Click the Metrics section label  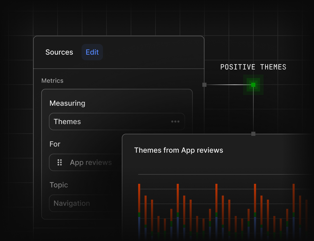pyautogui.click(x=52, y=81)
